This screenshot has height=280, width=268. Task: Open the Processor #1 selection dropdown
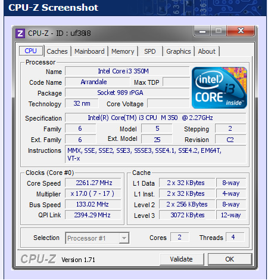coord(97,238)
